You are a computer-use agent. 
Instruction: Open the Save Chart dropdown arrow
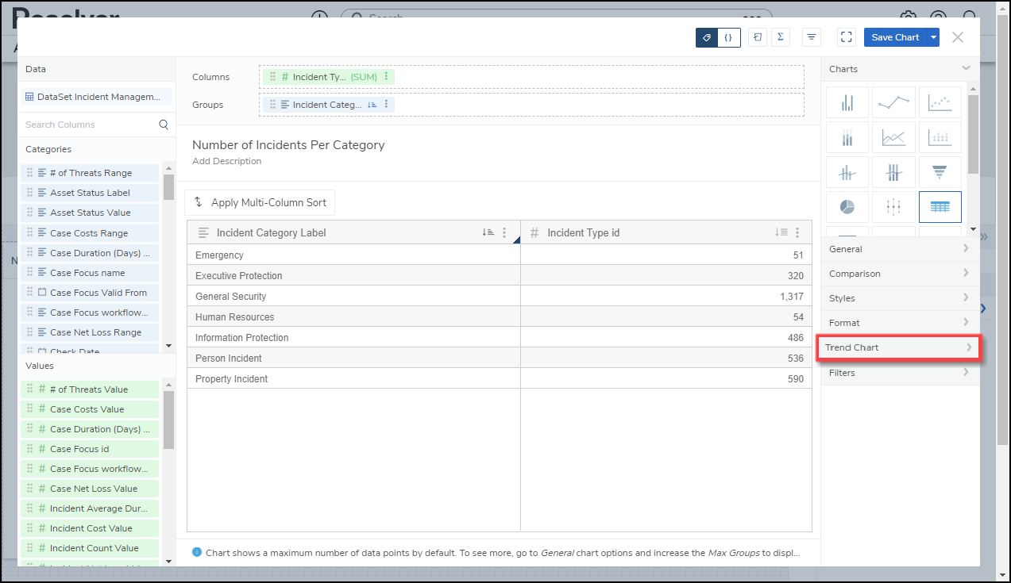click(x=933, y=37)
